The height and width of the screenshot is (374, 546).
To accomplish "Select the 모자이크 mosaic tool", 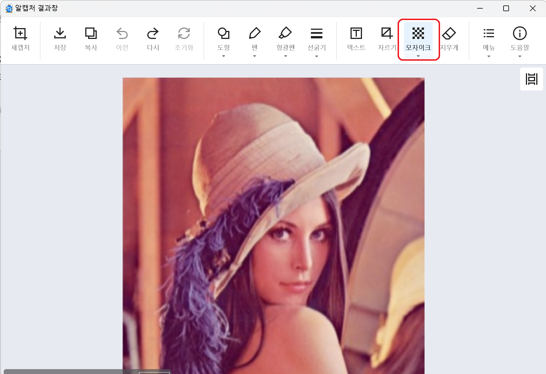I will click(418, 37).
